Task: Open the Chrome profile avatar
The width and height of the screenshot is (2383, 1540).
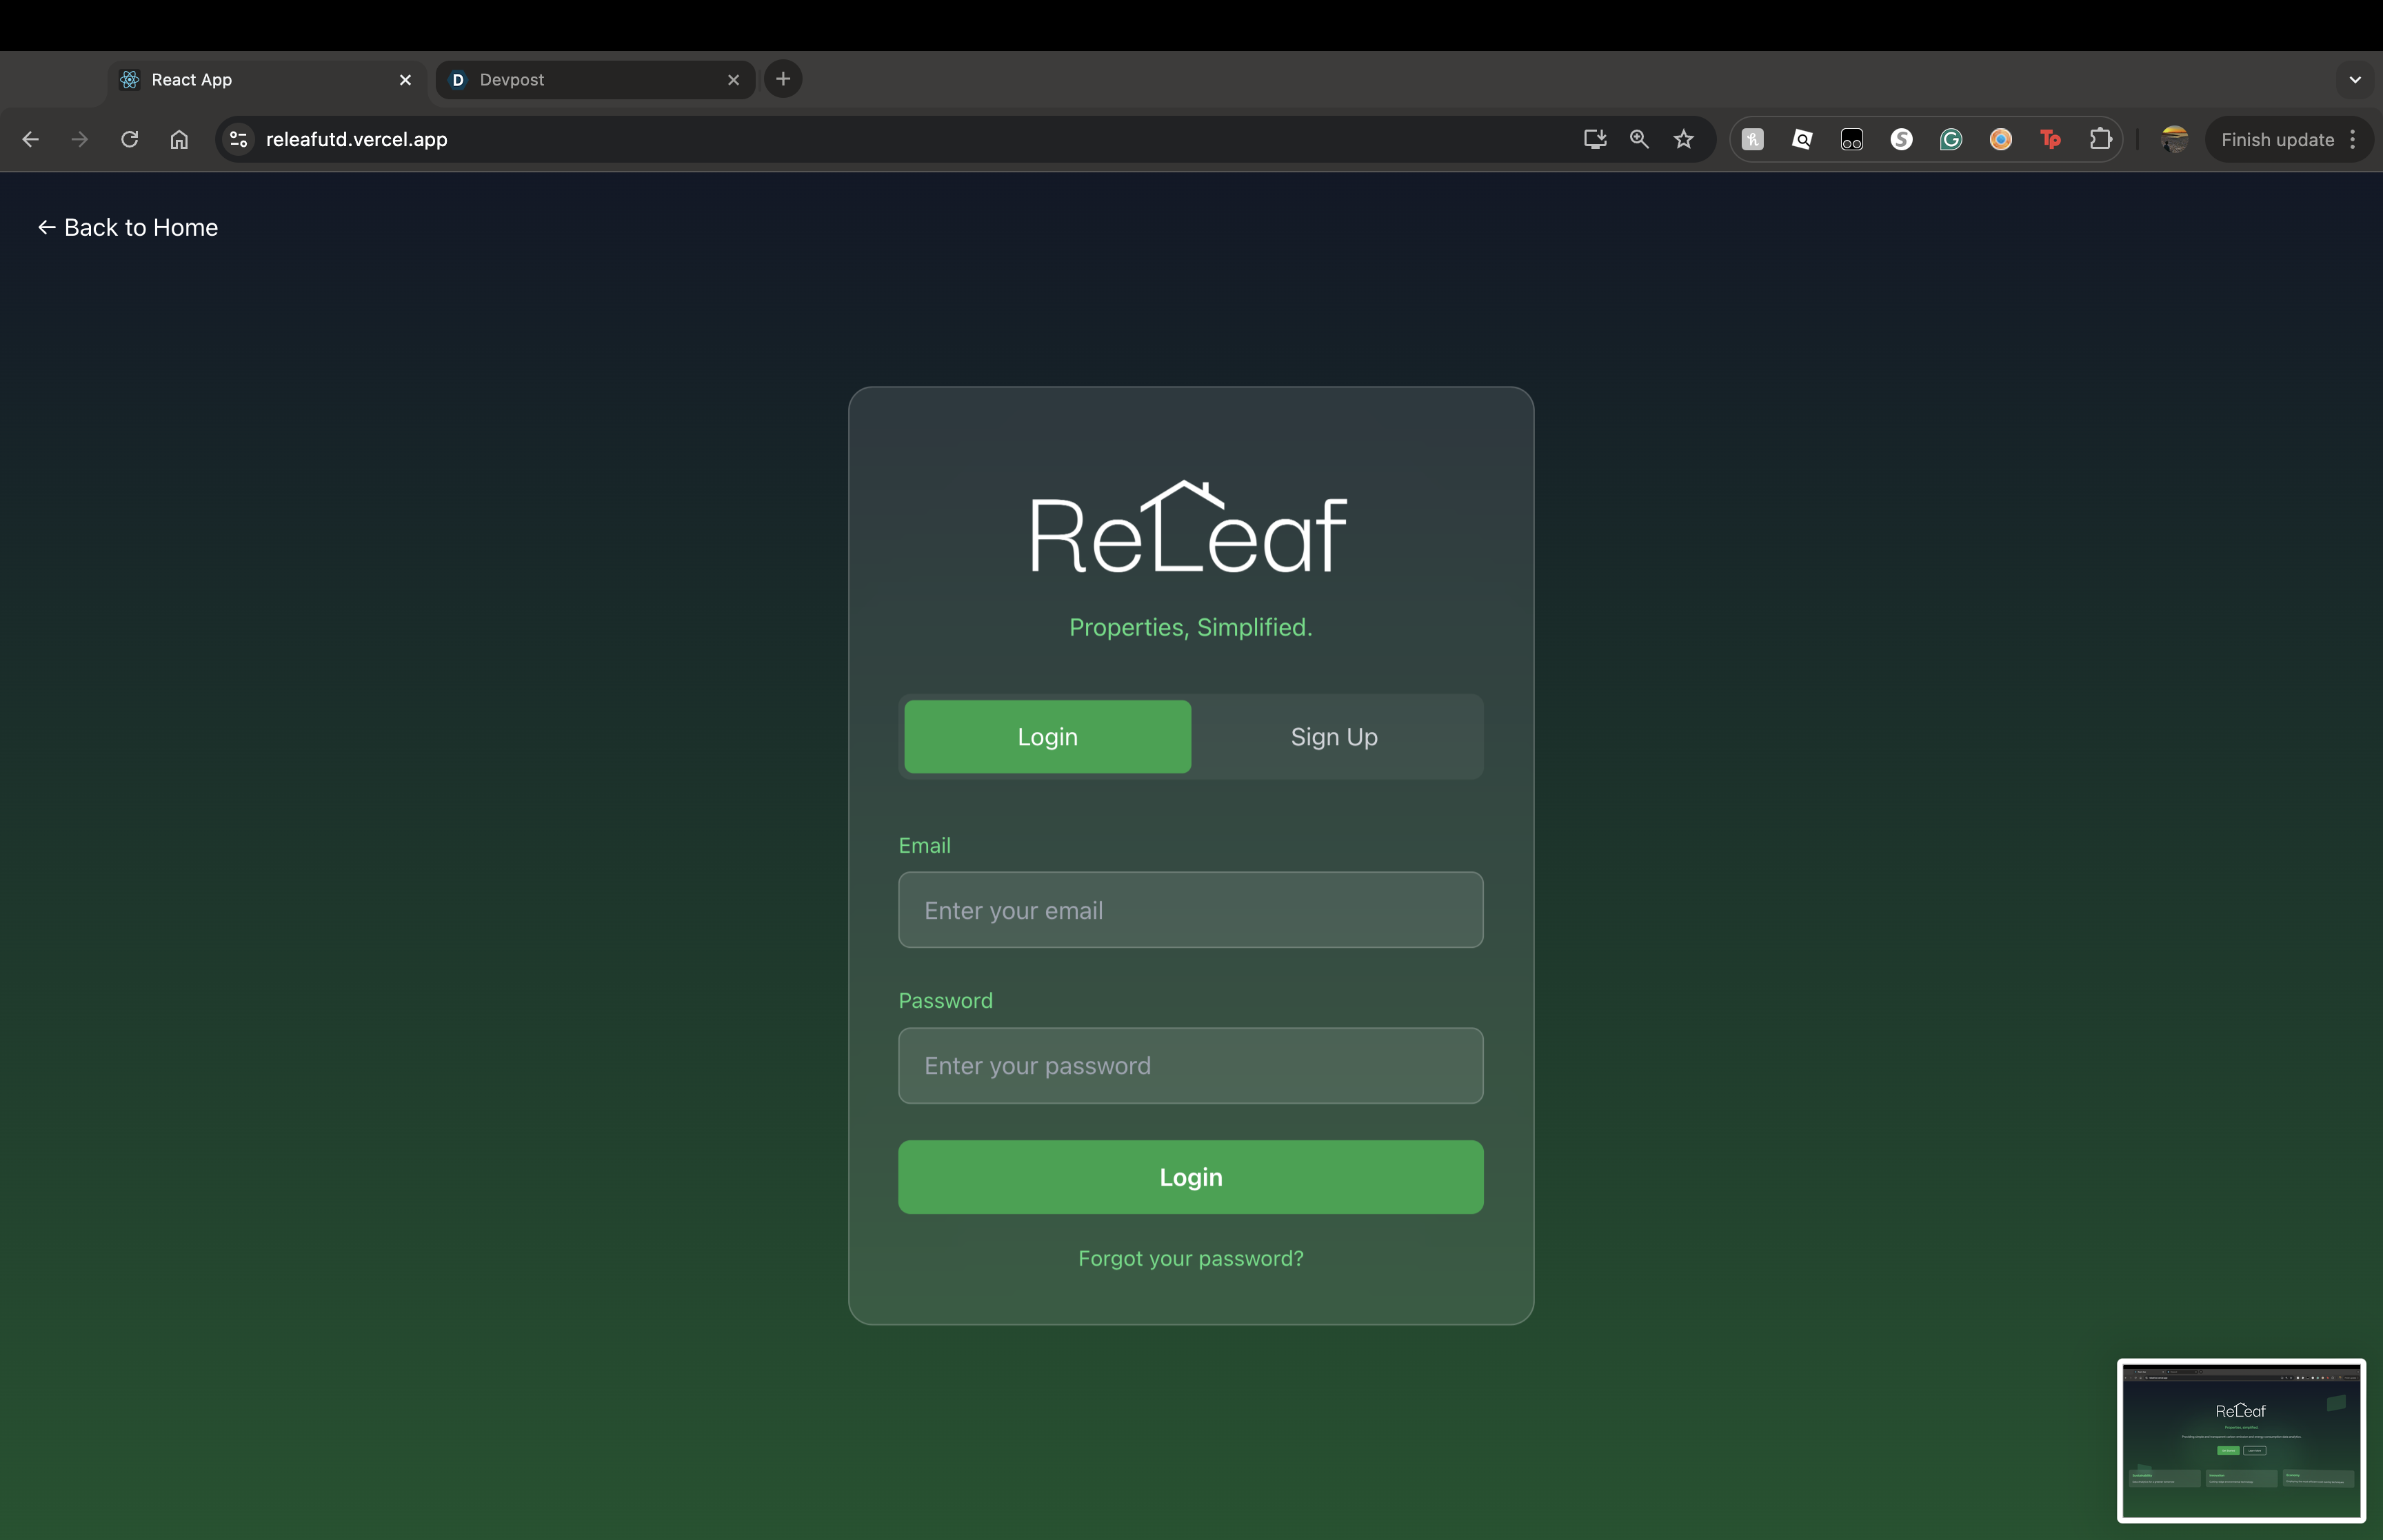Action: pos(2174,139)
